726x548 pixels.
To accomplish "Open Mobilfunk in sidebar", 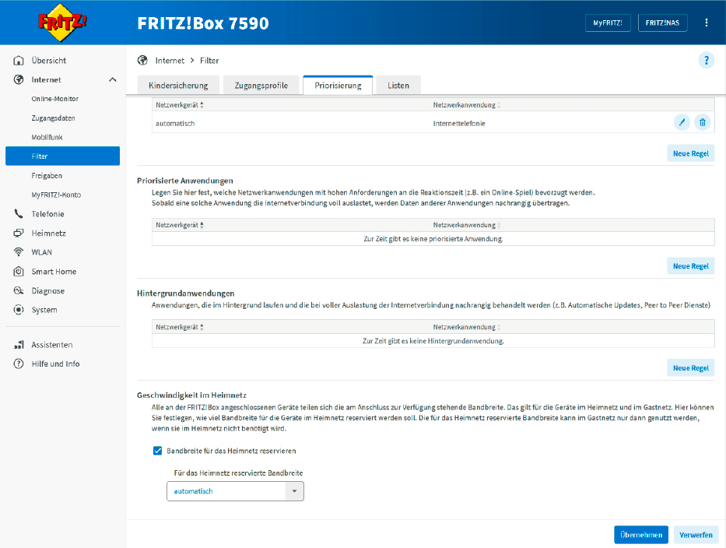I will pyautogui.click(x=47, y=137).
